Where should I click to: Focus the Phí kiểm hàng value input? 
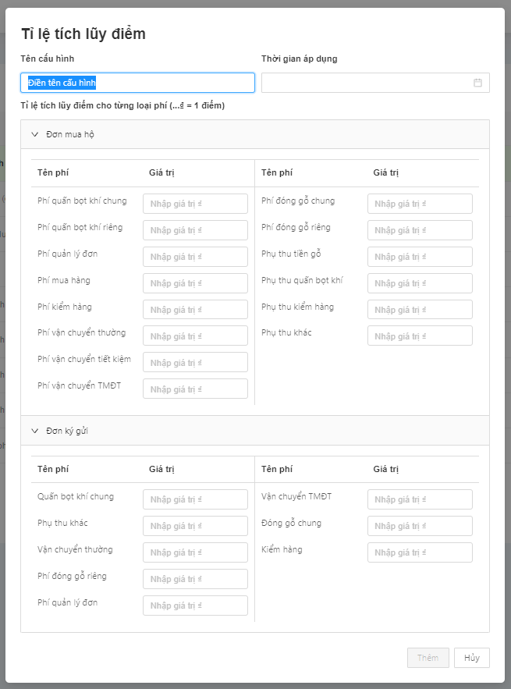[195, 310]
